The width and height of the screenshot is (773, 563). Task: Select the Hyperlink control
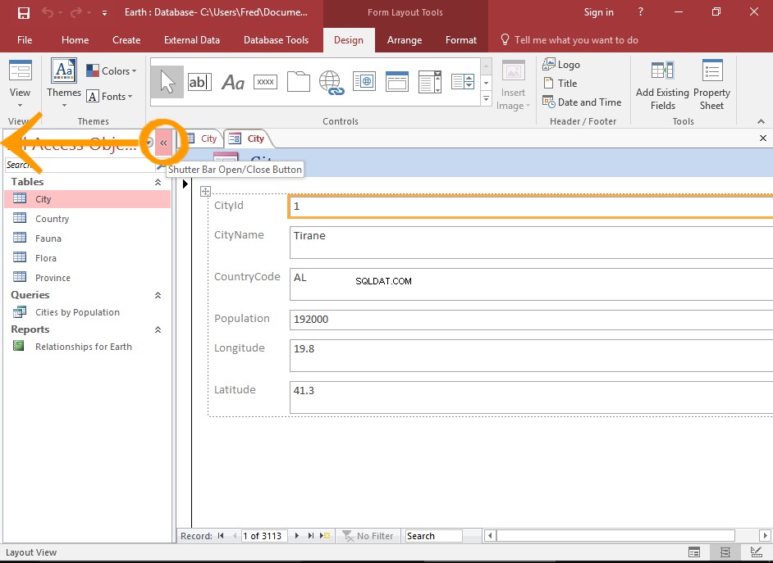pyautogui.click(x=332, y=82)
